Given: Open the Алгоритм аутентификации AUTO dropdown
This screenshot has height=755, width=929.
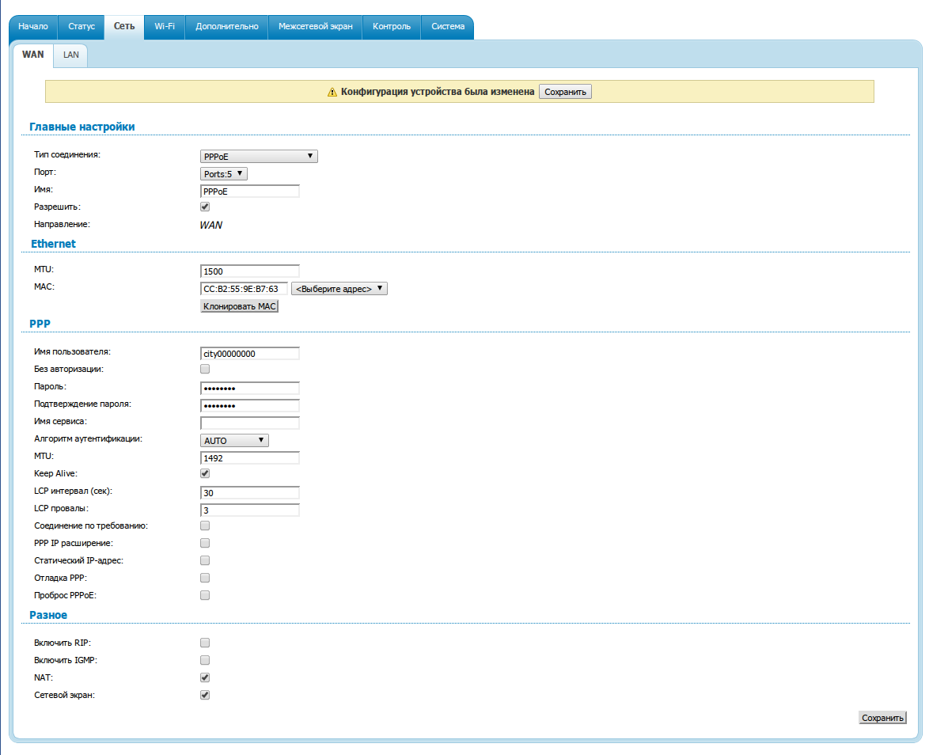Looking at the screenshot, I should tap(234, 441).
